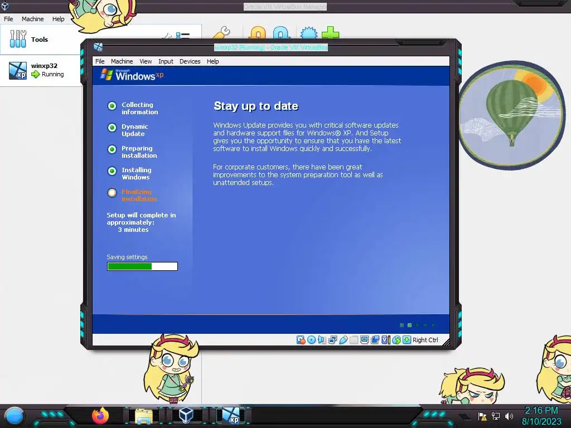
Task: Click the keyboard capture green arrow icon
Action: [407, 340]
